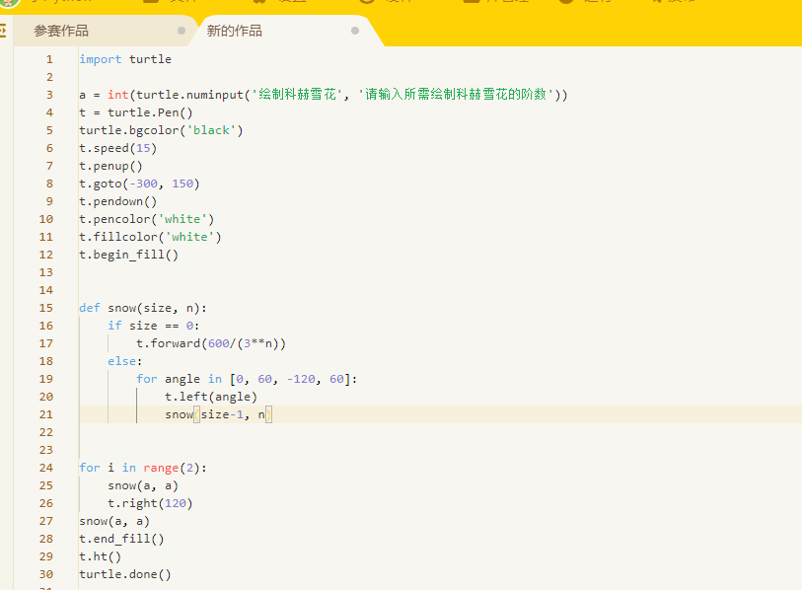Click the 'turtle.done()' line
The image size is (802, 590).
click(x=125, y=574)
